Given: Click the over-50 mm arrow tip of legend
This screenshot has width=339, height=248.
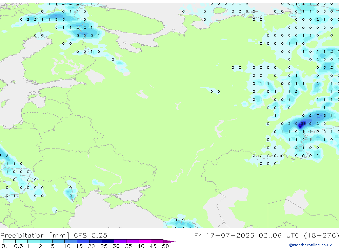Looking at the screenshot, I should [170, 241].
